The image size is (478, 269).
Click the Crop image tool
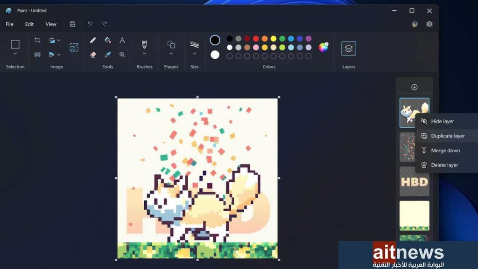click(37, 40)
